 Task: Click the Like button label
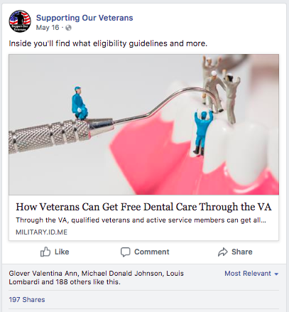click(x=62, y=252)
